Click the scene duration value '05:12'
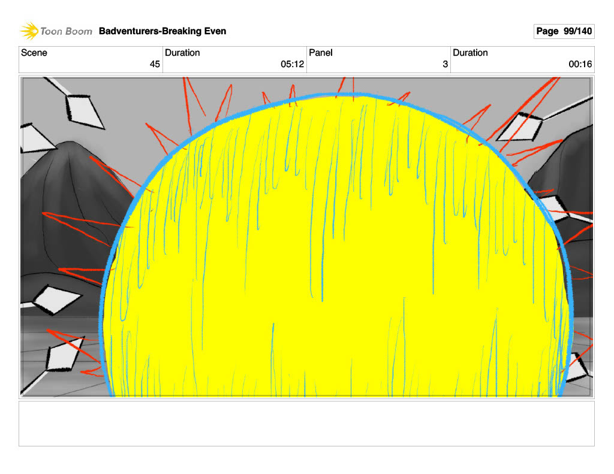This screenshot has height=474, width=614. coord(292,64)
